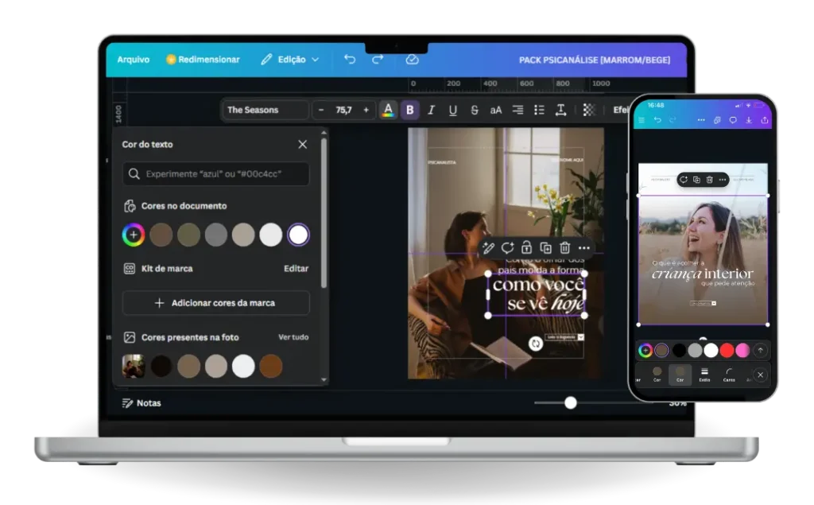Screen dimensions: 814x505
Task: Click Adicionar cores da marca button
Action: click(215, 303)
